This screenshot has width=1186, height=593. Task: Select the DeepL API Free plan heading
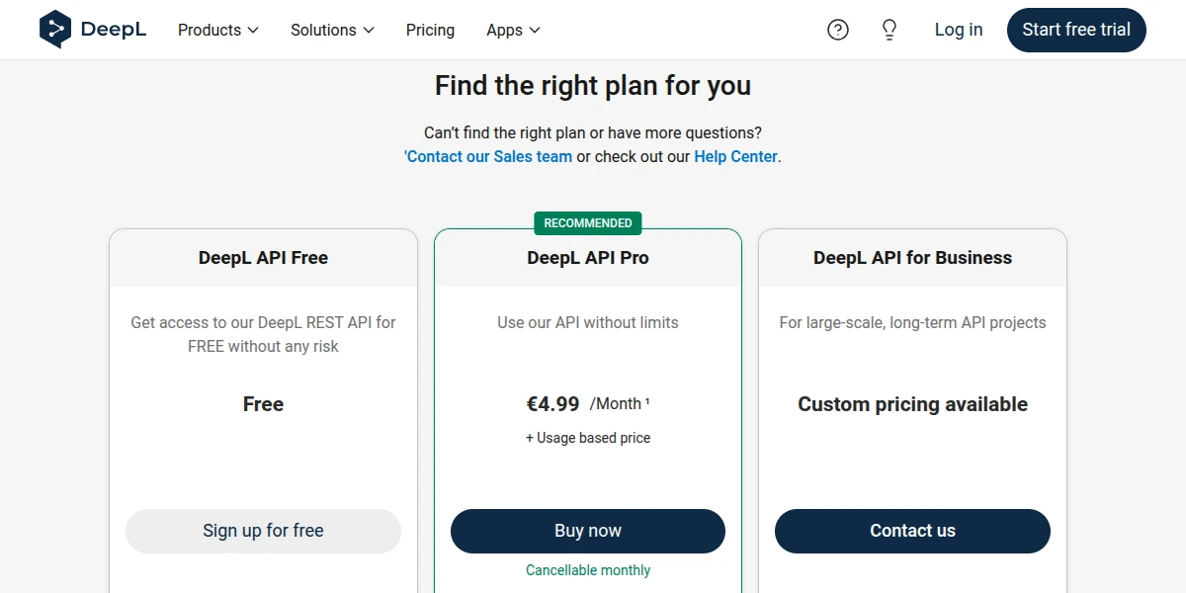pyautogui.click(x=263, y=258)
